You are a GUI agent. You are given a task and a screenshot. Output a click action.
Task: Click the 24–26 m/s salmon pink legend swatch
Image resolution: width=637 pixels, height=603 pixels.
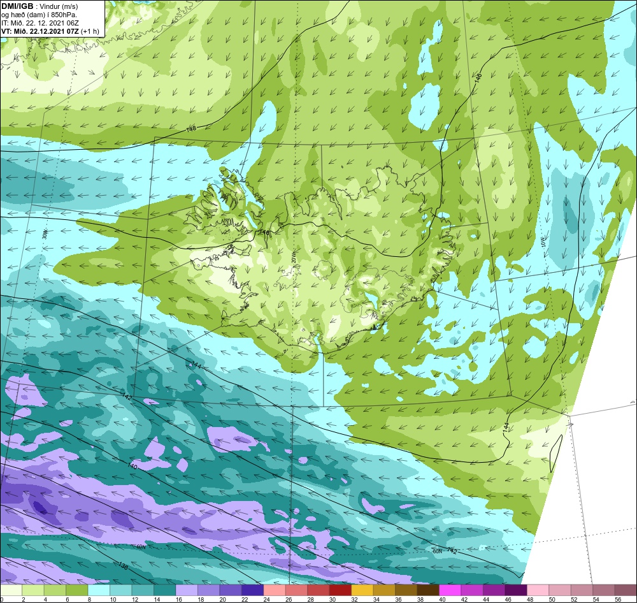tap(274, 590)
